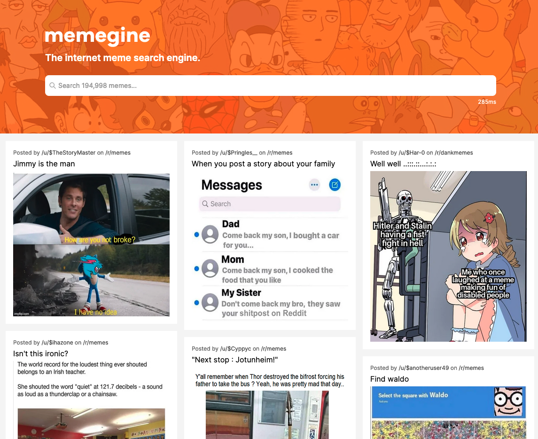The image size is (538, 439).
Task: Open the 'Well well' post title
Action: (403, 164)
